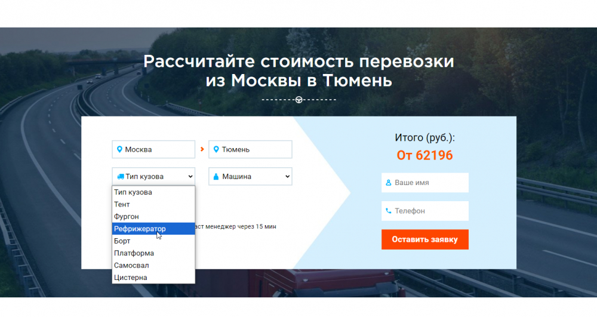
Task: Click the От 62196 total price text
Action: pos(424,155)
